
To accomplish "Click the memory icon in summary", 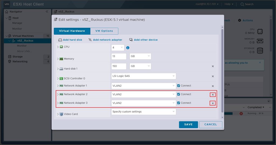I will click(260, 41).
